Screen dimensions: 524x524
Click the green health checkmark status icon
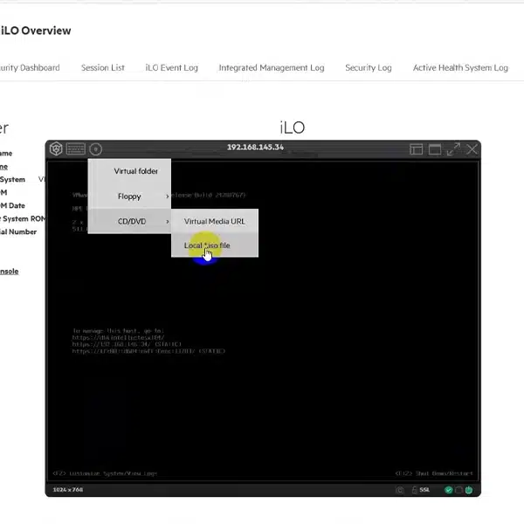[449, 490]
